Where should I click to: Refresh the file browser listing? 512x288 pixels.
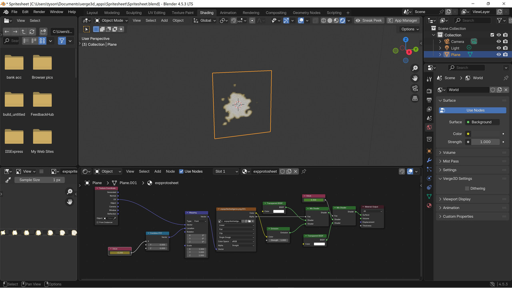pyautogui.click(x=32, y=32)
